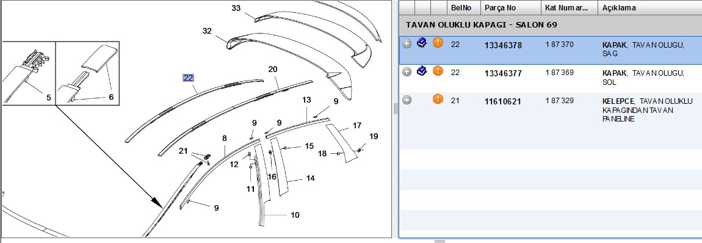Expand the row for part 11610621
The image size is (702, 243).
pyautogui.click(x=407, y=100)
